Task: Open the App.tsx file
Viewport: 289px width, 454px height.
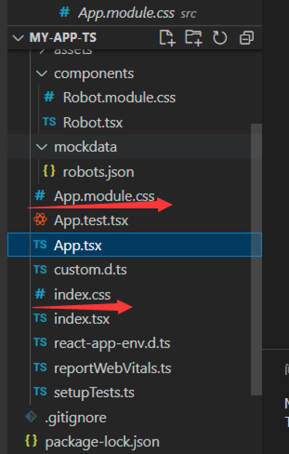Action: pyautogui.click(x=78, y=246)
